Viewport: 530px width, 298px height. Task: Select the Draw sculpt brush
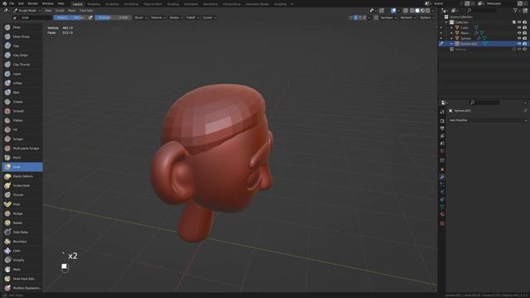(x=22, y=27)
